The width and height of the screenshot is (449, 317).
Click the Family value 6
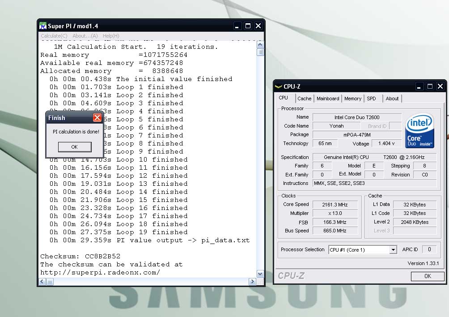click(322, 166)
